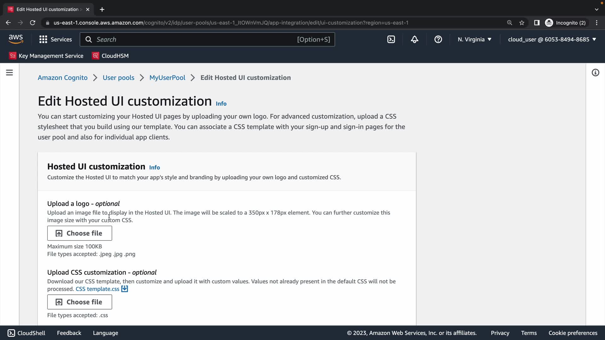Click Choose file for logo upload
605x340 pixels.
79,233
